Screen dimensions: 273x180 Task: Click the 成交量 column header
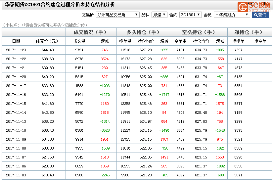(79, 41)
